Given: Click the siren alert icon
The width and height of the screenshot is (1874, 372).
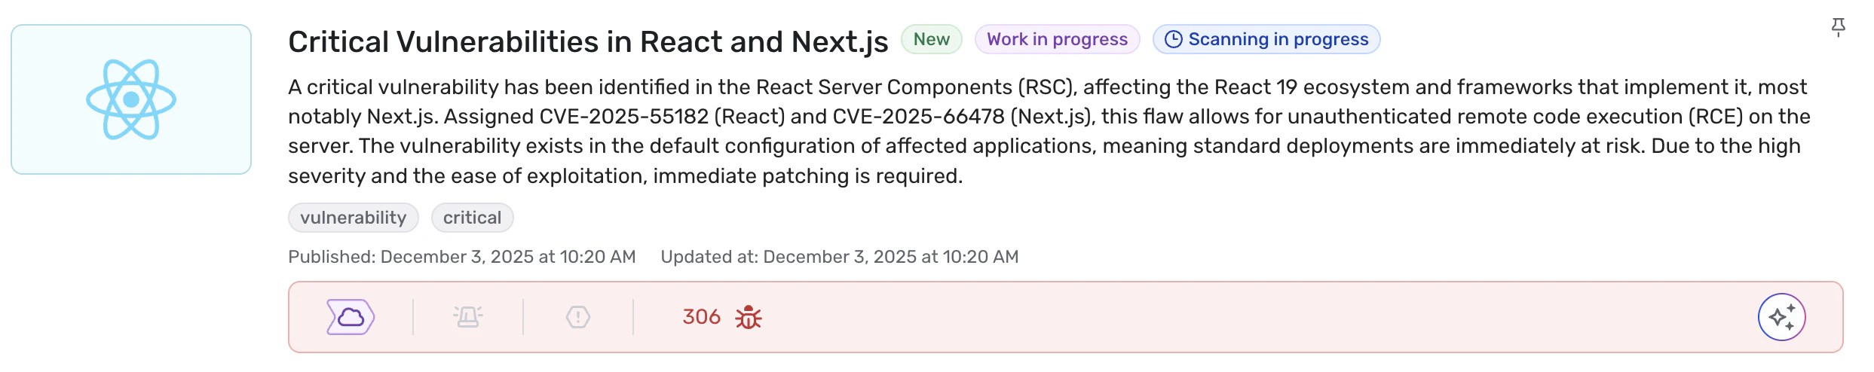Looking at the screenshot, I should coord(468,317).
